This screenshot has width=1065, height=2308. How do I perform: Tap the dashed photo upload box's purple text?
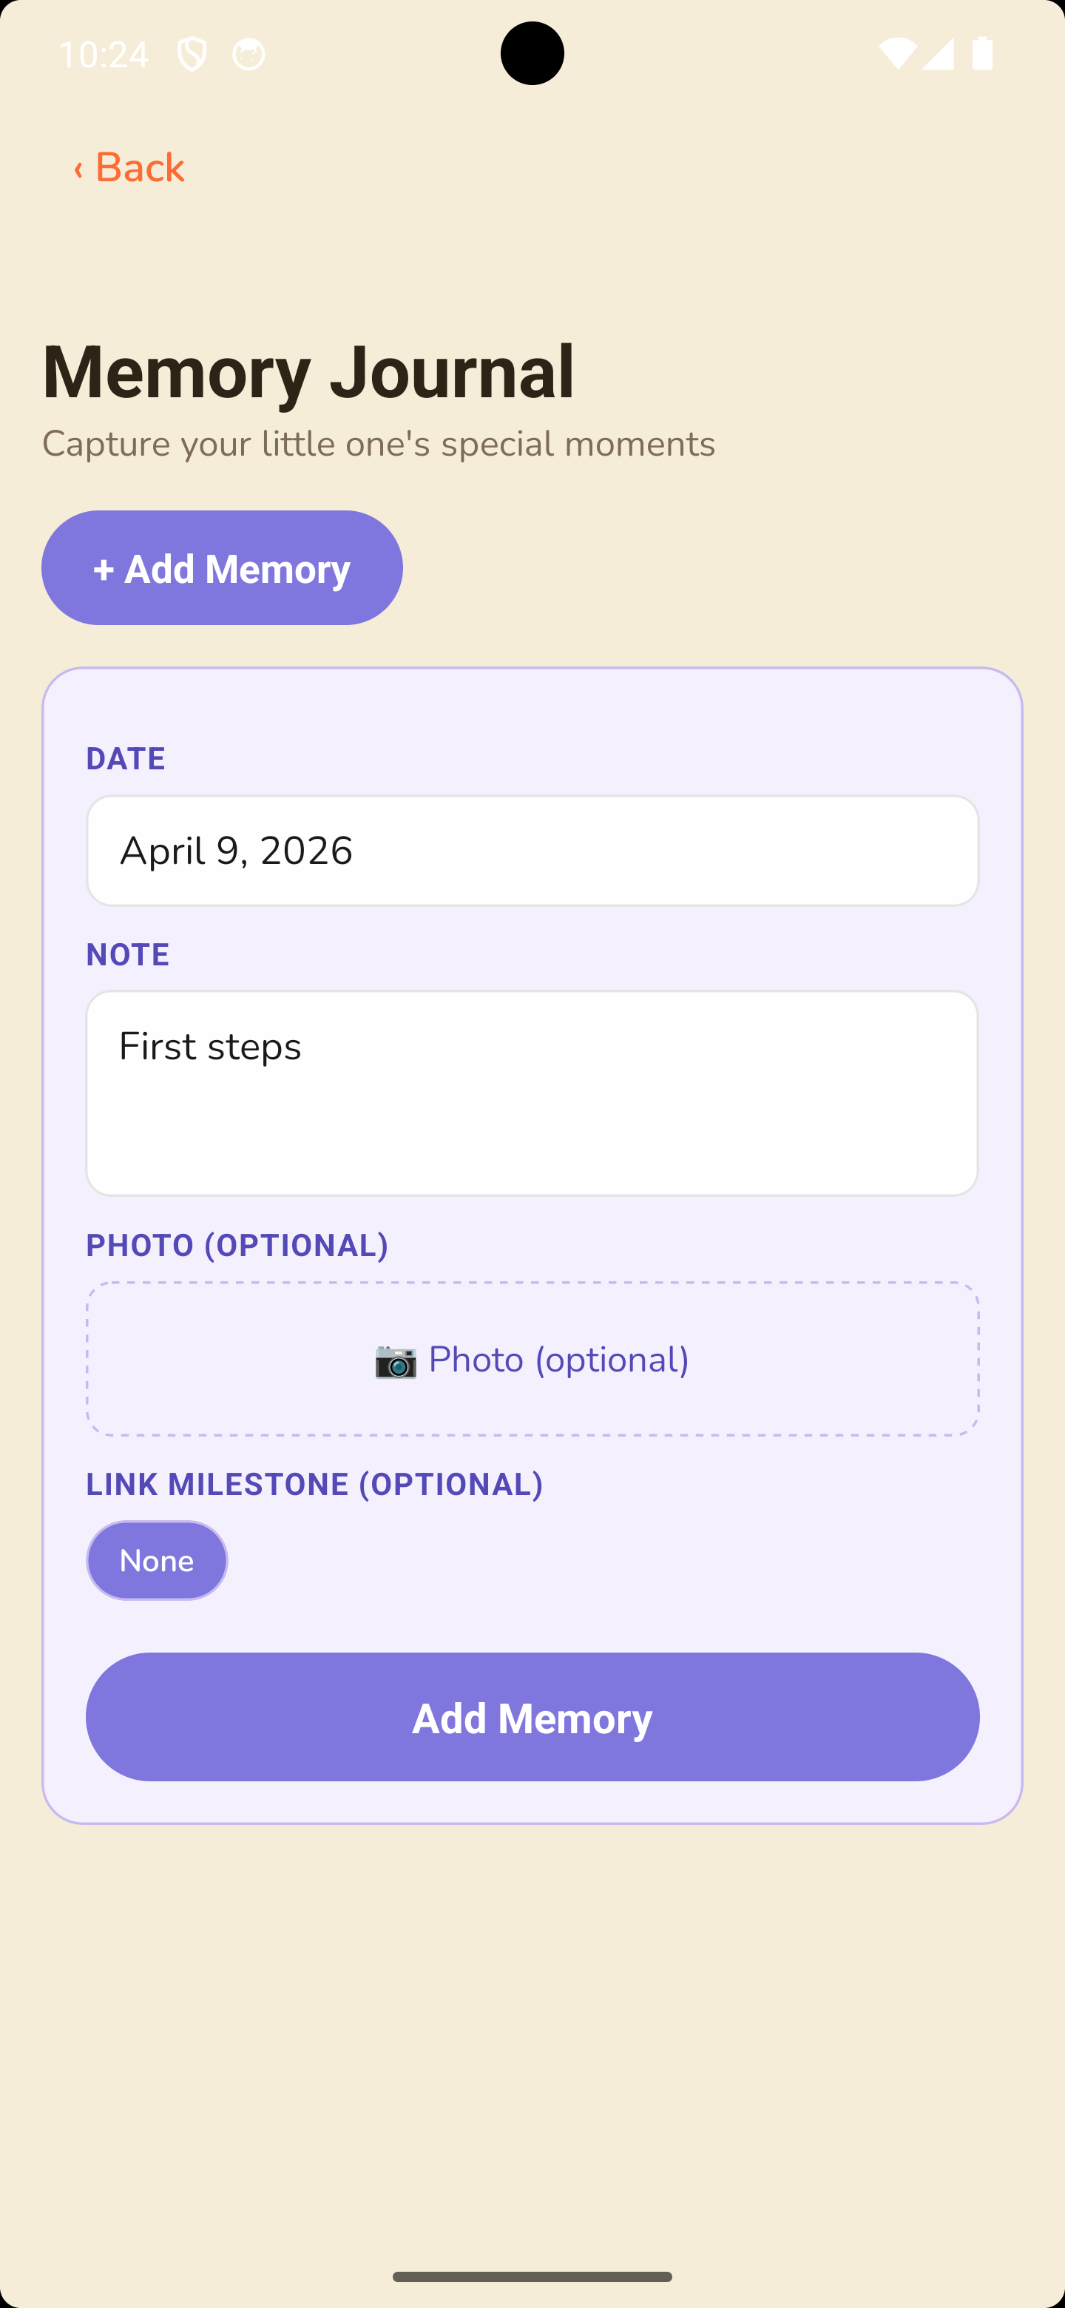[558, 1360]
